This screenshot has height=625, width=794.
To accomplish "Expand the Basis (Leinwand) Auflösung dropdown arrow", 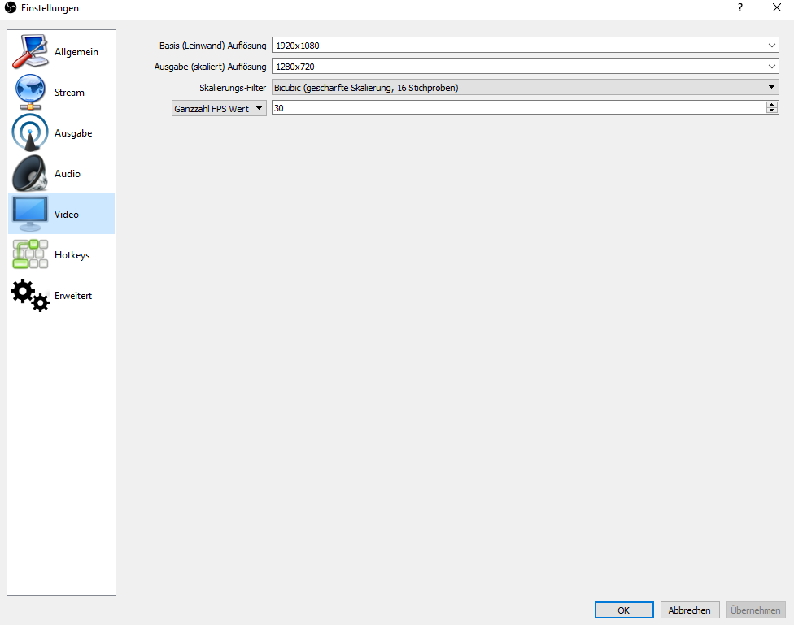I will pyautogui.click(x=772, y=46).
